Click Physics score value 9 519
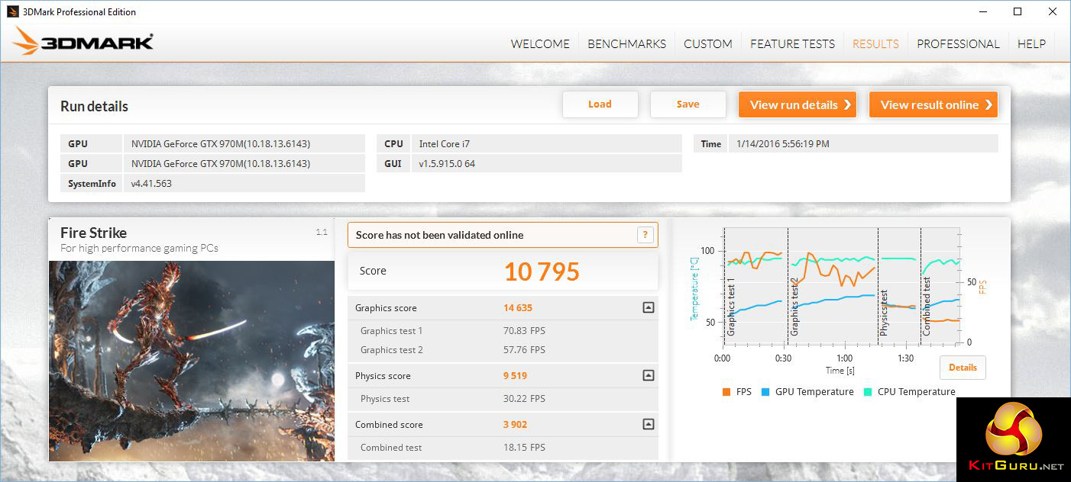 [515, 375]
